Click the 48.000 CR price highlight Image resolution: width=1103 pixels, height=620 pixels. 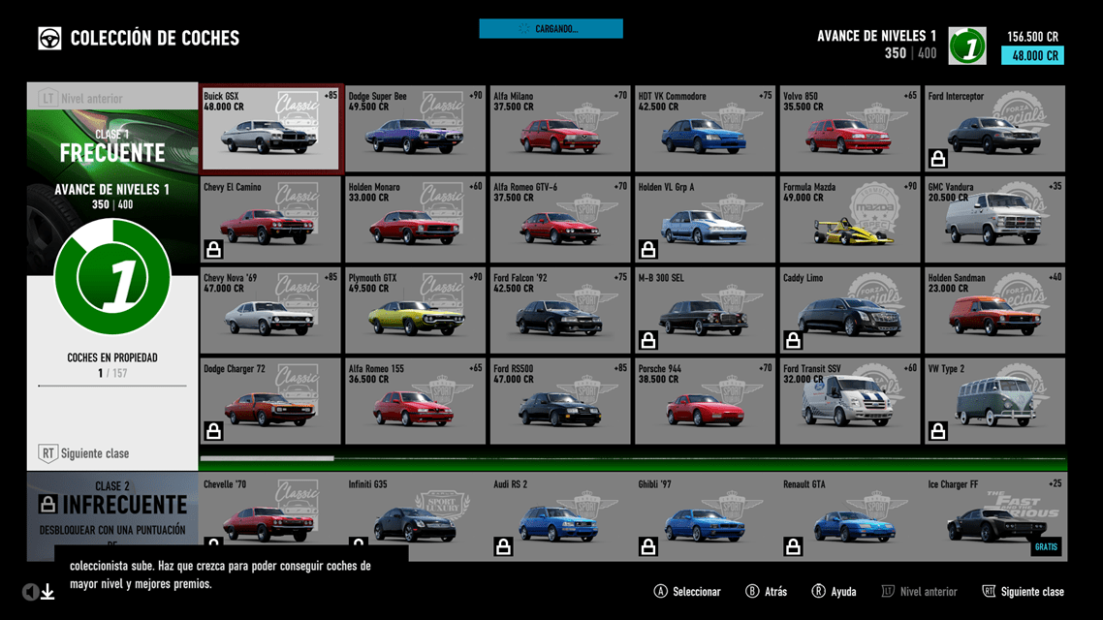pyautogui.click(x=1032, y=55)
